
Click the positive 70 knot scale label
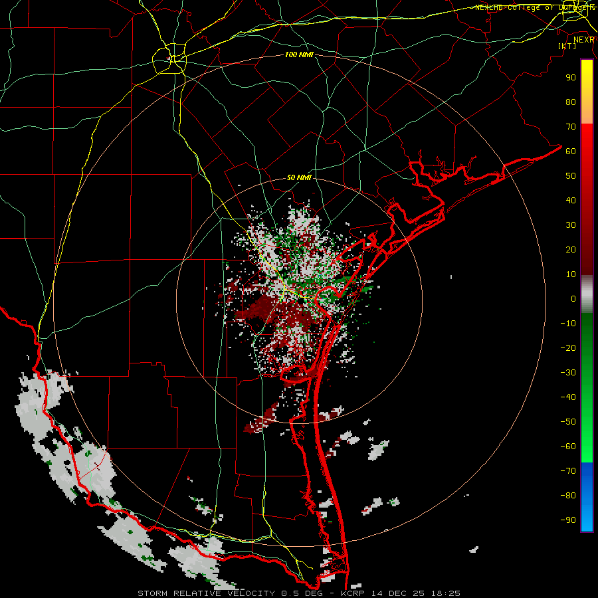point(571,127)
